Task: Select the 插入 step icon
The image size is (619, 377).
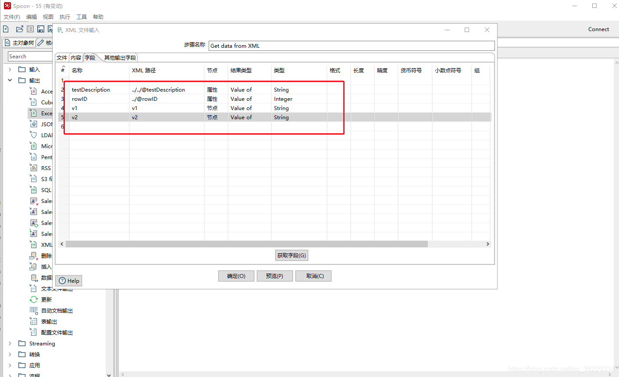Action: pos(33,267)
